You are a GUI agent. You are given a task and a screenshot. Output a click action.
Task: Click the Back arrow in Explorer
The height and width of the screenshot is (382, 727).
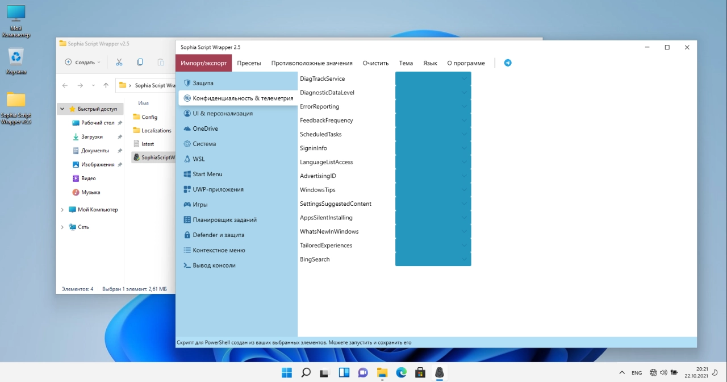click(65, 85)
